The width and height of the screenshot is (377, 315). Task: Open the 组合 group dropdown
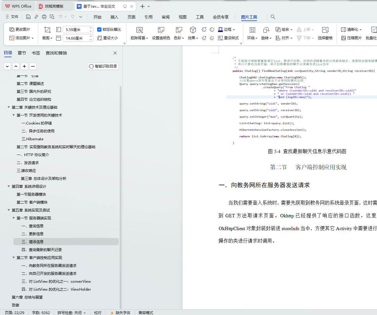click(x=284, y=30)
